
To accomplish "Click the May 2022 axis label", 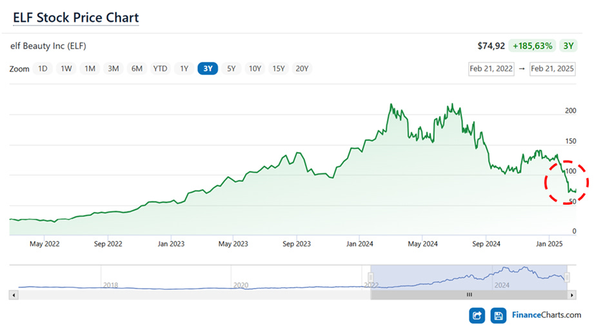I will [x=45, y=244].
